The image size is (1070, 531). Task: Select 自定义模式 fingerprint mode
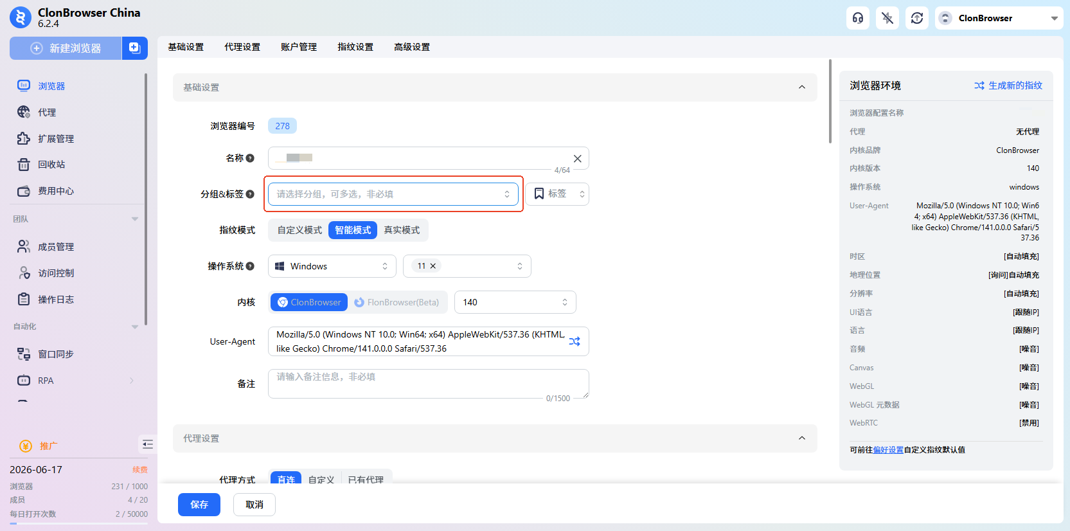299,230
